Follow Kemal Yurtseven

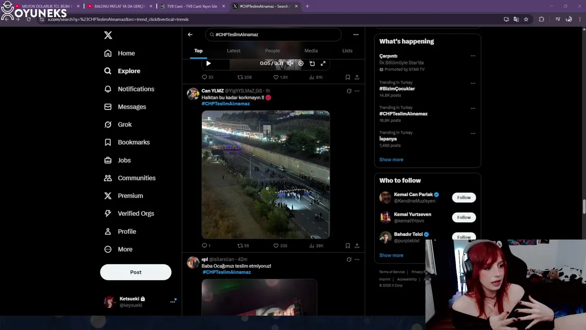click(x=464, y=217)
